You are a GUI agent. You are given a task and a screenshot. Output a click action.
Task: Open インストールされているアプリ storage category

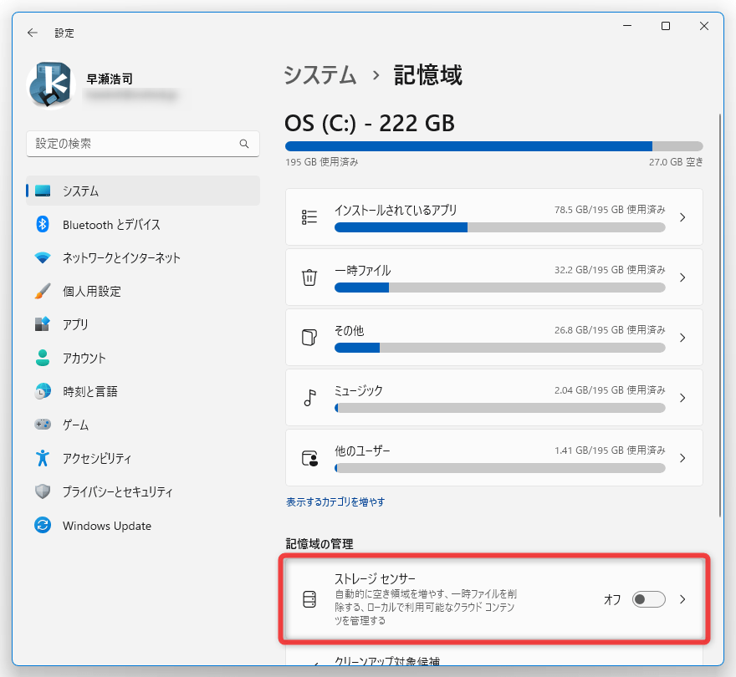click(x=493, y=216)
